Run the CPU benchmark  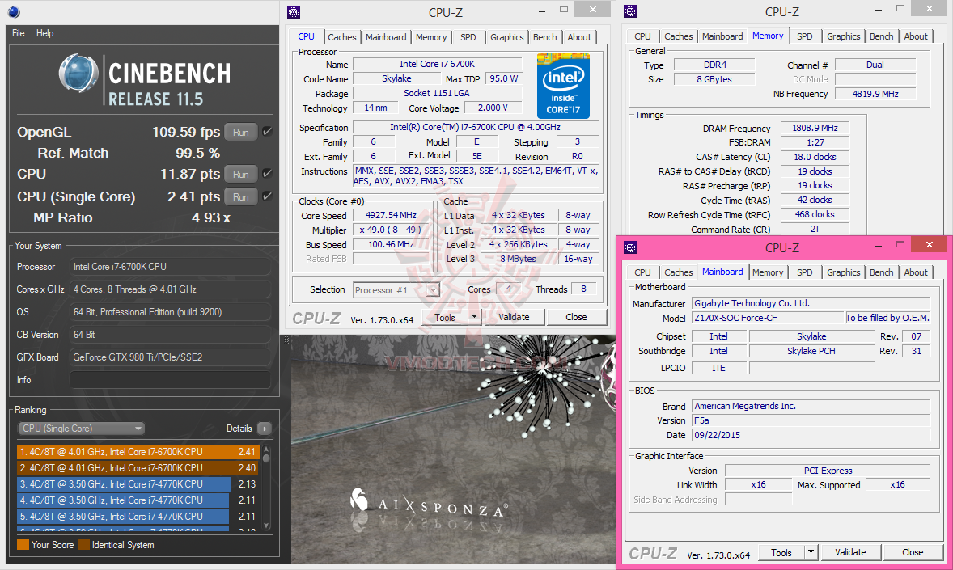(x=241, y=175)
